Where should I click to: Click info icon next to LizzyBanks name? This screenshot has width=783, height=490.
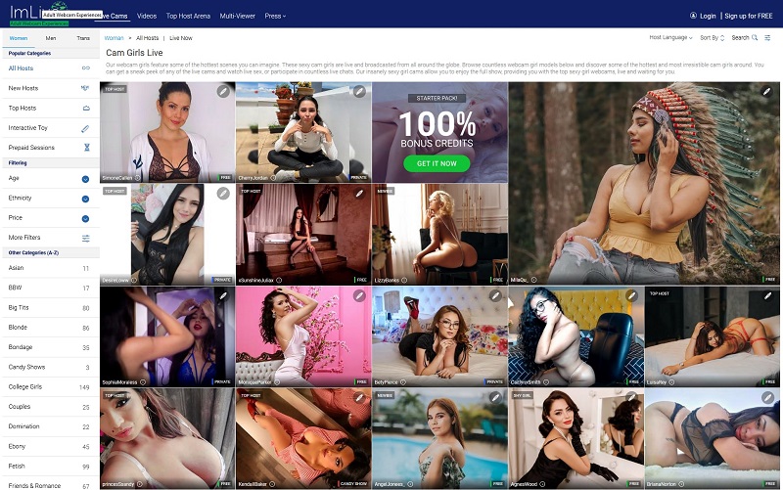[x=404, y=281]
